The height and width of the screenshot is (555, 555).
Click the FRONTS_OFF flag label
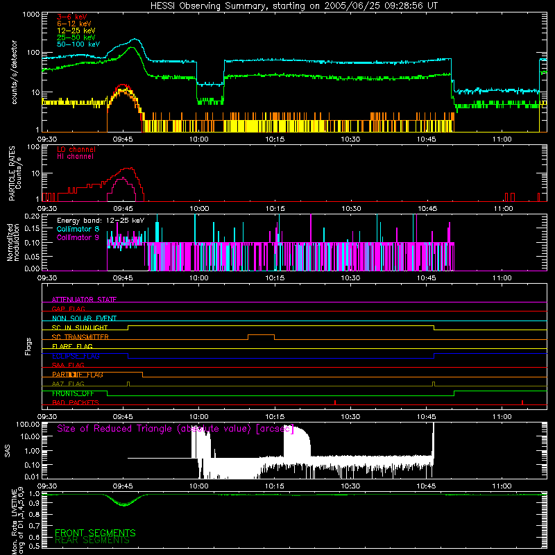click(x=73, y=393)
